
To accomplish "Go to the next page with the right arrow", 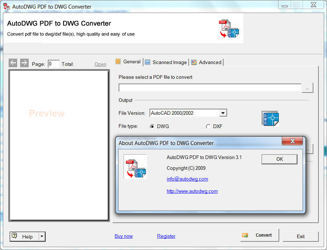I will coord(24,63).
